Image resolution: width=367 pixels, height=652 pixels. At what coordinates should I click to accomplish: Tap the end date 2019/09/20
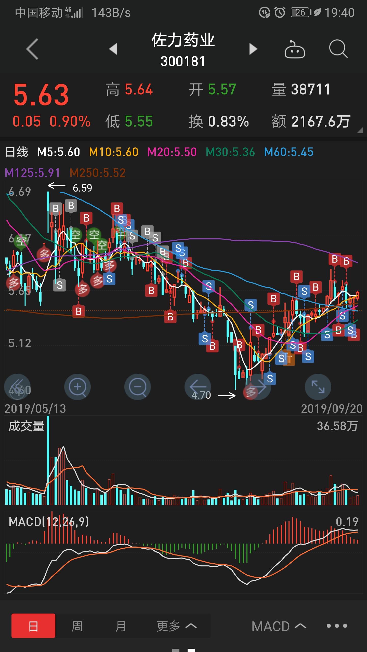point(332,409)
